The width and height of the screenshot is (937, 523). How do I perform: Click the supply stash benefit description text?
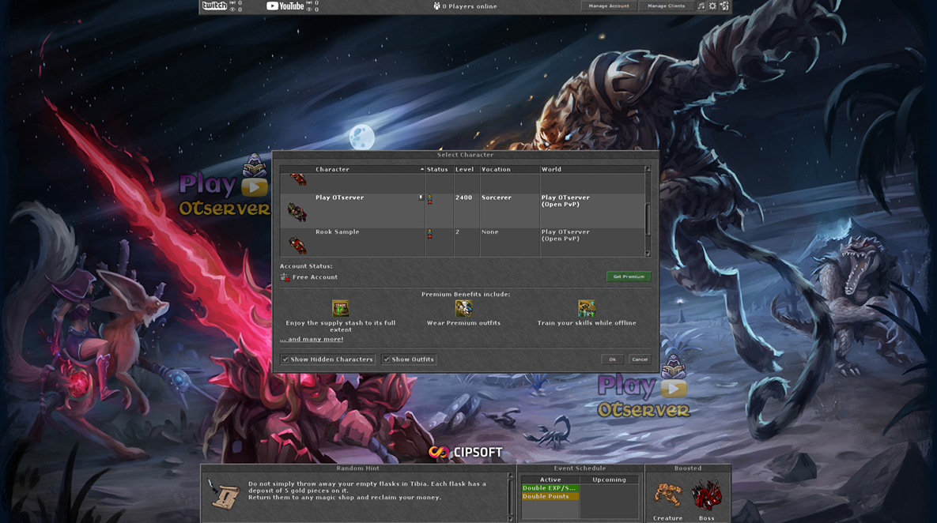[341, 326]
